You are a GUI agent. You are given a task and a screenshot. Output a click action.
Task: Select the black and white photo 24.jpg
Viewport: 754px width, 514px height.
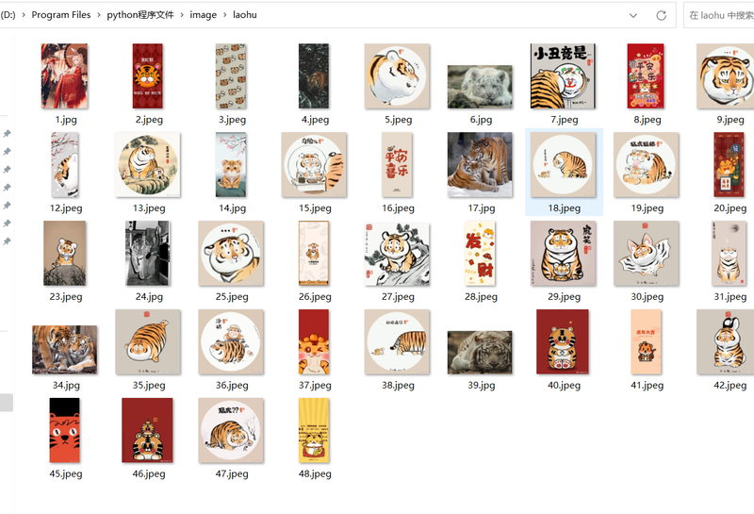[148, 254]
